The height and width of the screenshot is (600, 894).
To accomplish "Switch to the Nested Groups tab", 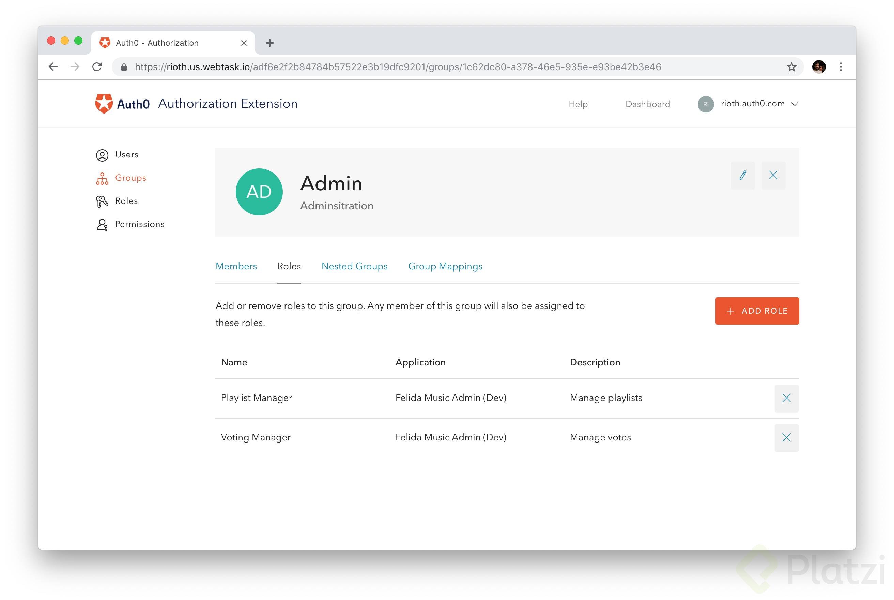I will (x=354, y=266).
